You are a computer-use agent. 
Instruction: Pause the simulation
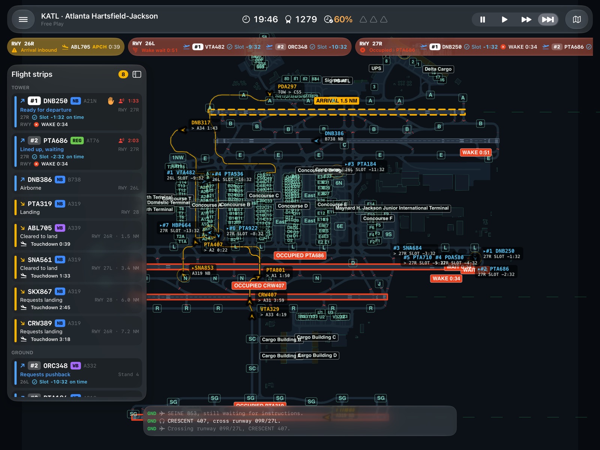[483, 19]
